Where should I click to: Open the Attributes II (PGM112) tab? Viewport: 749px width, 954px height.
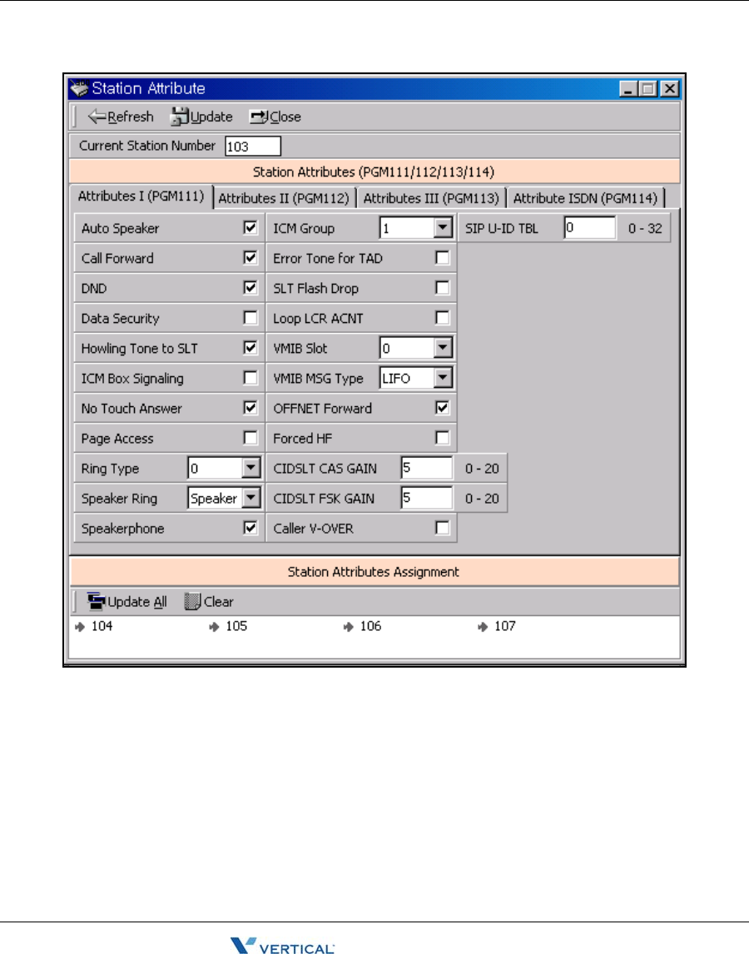pyautogui.click(x=284, y=198)
